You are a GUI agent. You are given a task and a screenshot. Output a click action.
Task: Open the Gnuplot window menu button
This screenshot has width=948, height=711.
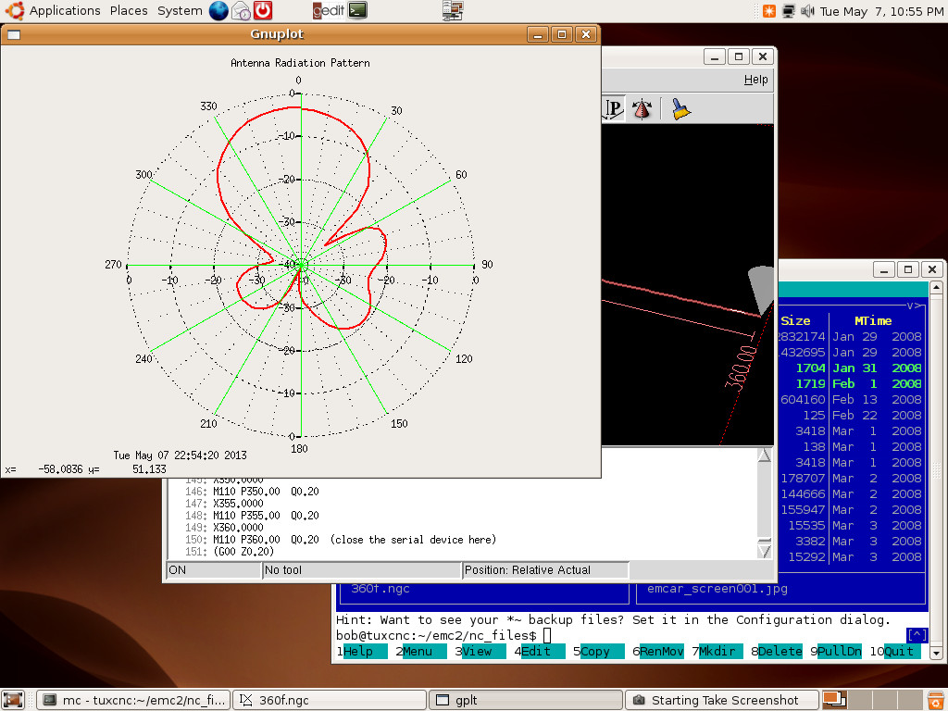coord(14,34)
